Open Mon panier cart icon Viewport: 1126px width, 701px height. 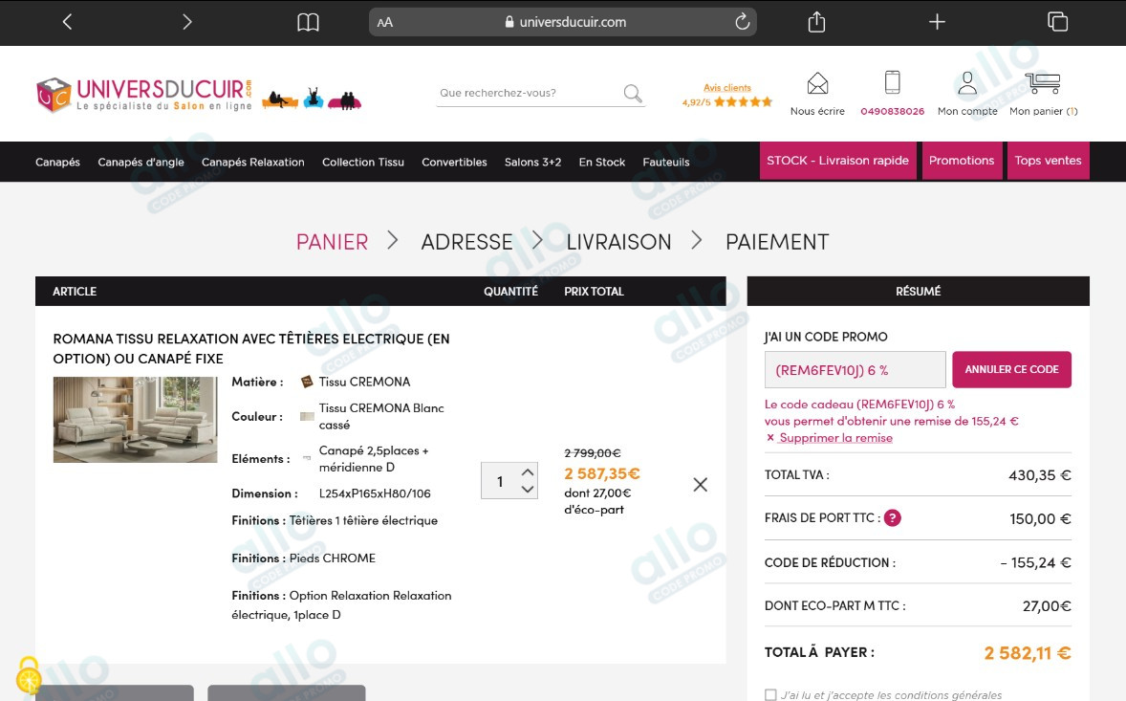[x=1041, y=84]
